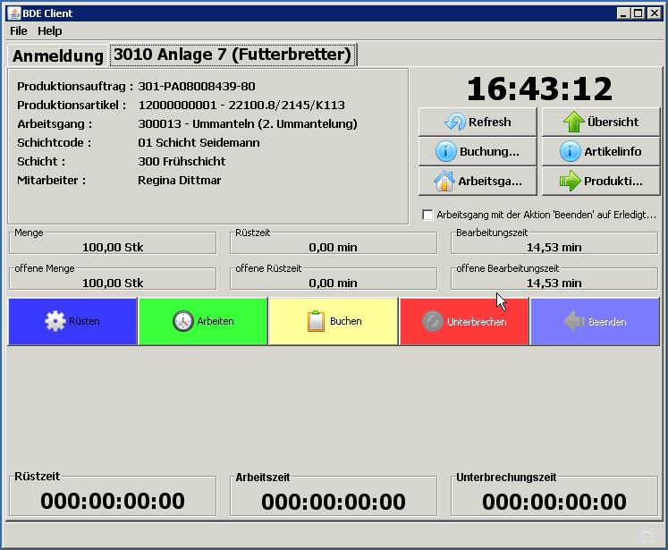
Task: Click the gear icon on Rüsten
Action: click(55, 321)
